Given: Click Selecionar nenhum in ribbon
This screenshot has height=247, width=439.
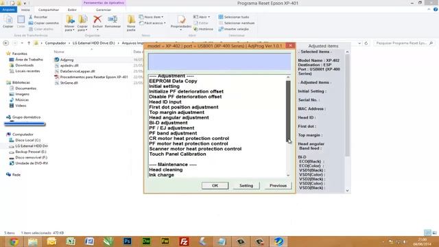Looking at the screenshot, I should click(x=237, y=23).
